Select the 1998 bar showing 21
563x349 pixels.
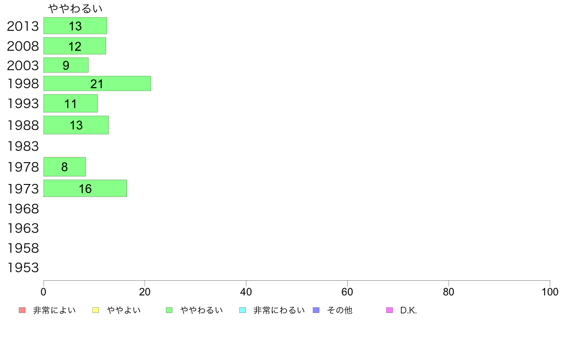point(97,83)
